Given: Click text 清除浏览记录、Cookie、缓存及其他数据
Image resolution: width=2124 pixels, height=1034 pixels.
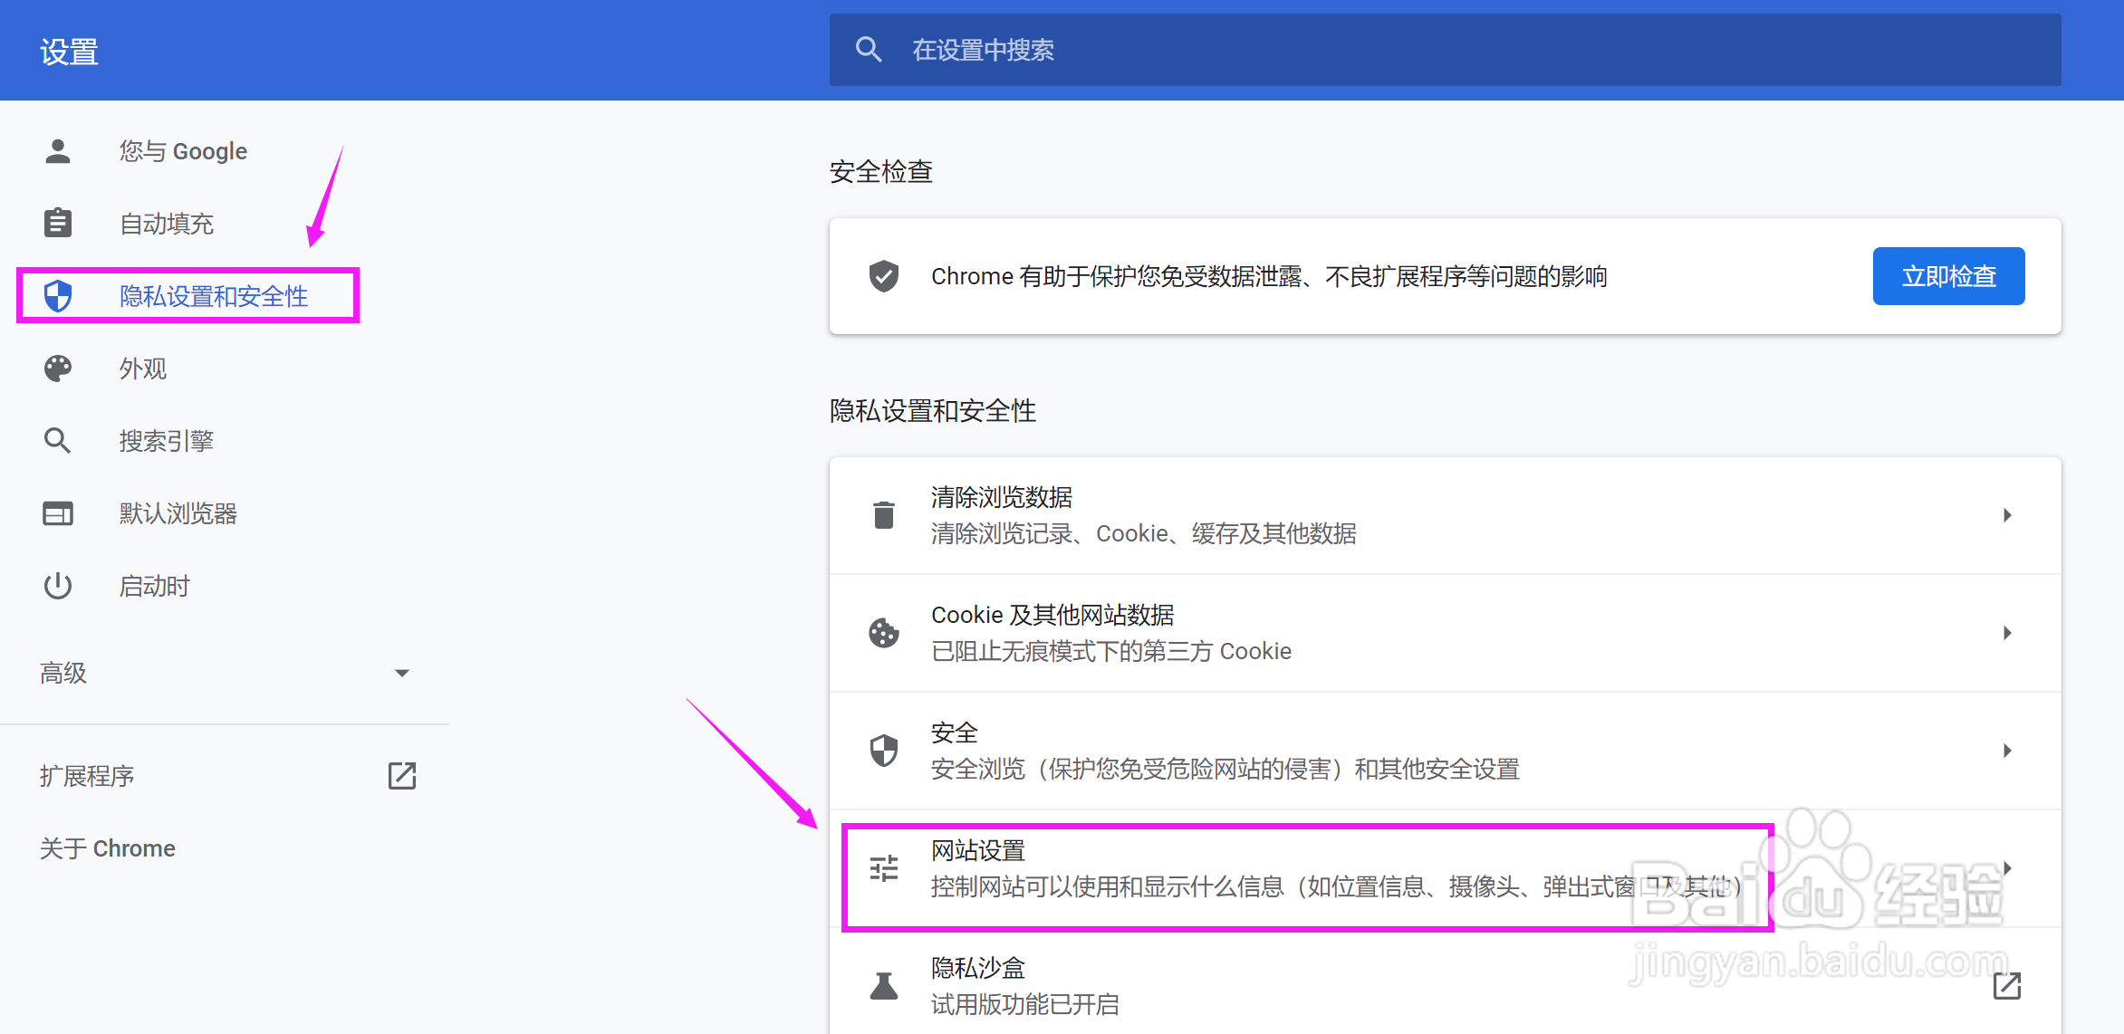Looking at the screenshot, I should coord(1144,533).
